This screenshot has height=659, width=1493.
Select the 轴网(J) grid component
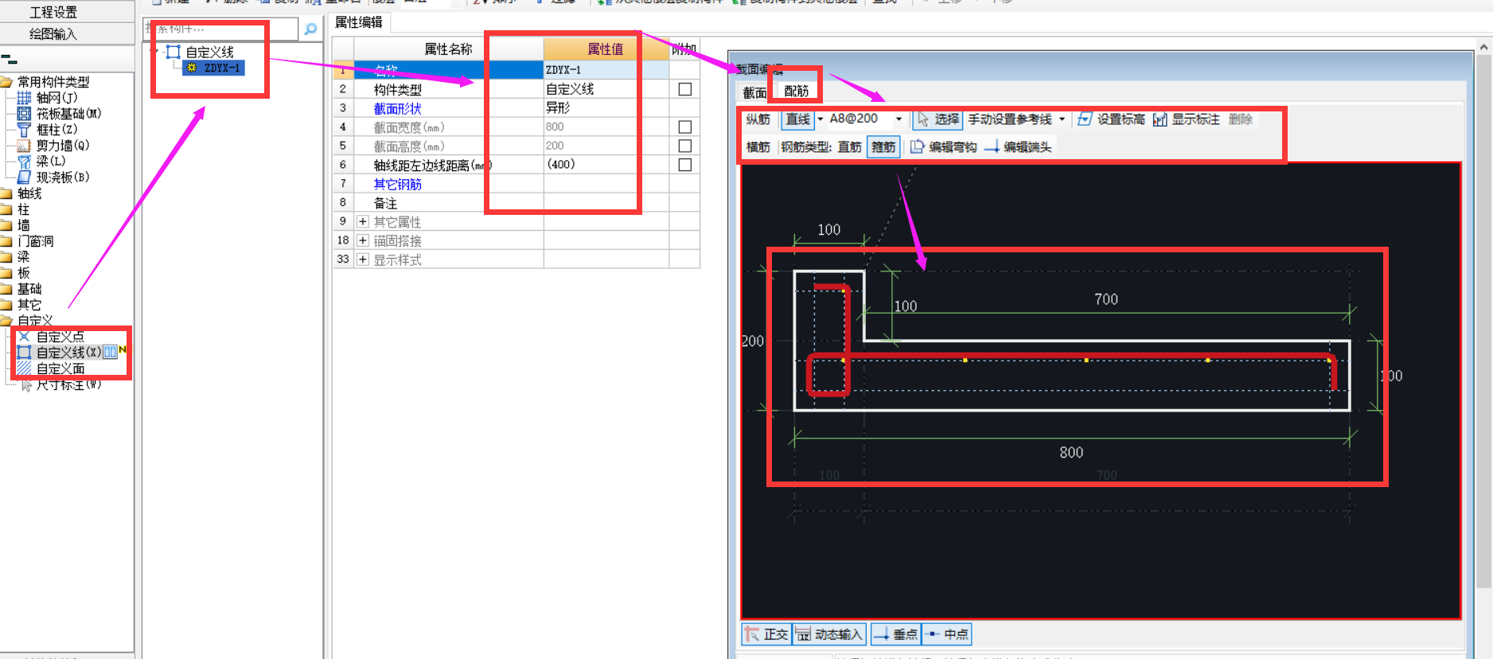48,98
